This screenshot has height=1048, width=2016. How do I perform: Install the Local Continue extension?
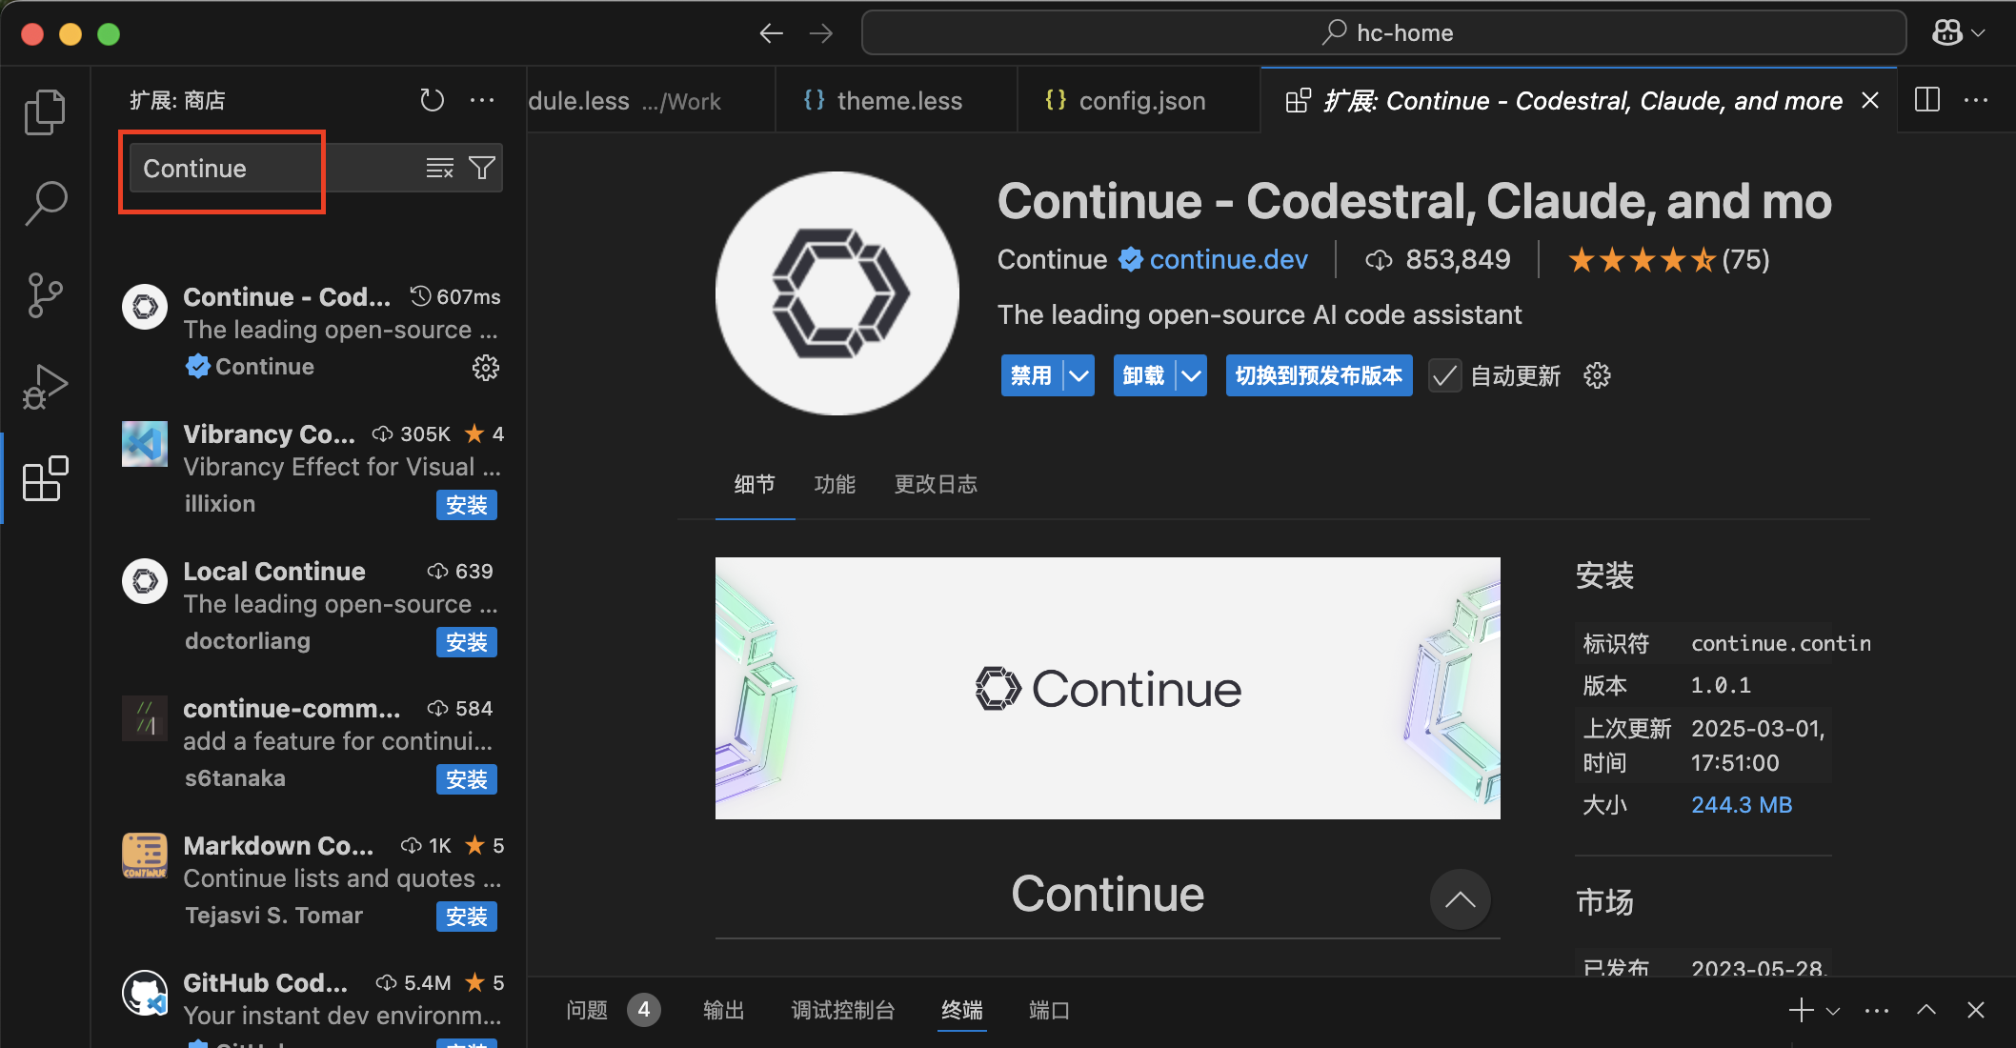coord(467,642)
